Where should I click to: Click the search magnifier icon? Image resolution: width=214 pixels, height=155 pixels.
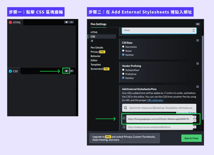[x=126, y=108]
